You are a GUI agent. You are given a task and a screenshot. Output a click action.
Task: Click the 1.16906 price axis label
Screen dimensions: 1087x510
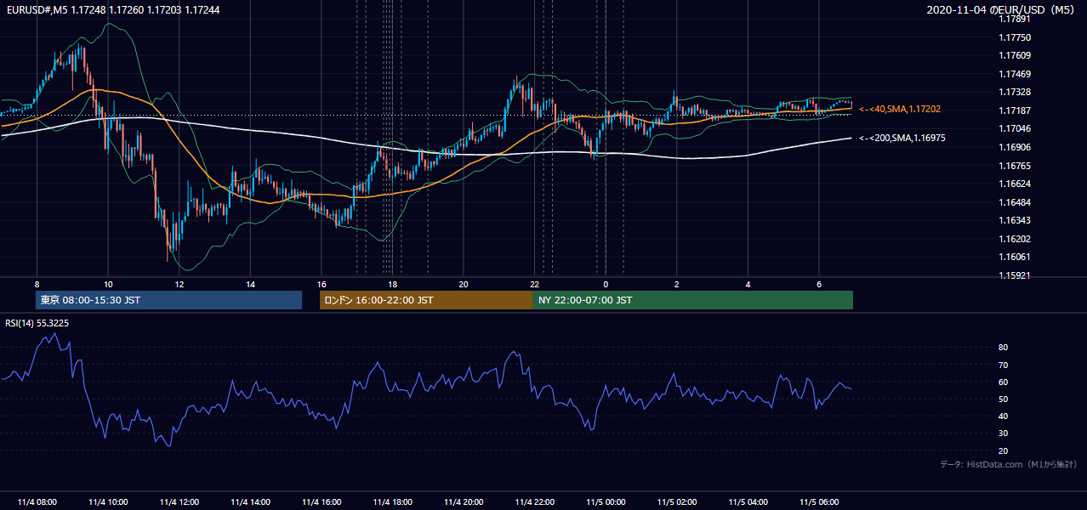(1016, 148)
